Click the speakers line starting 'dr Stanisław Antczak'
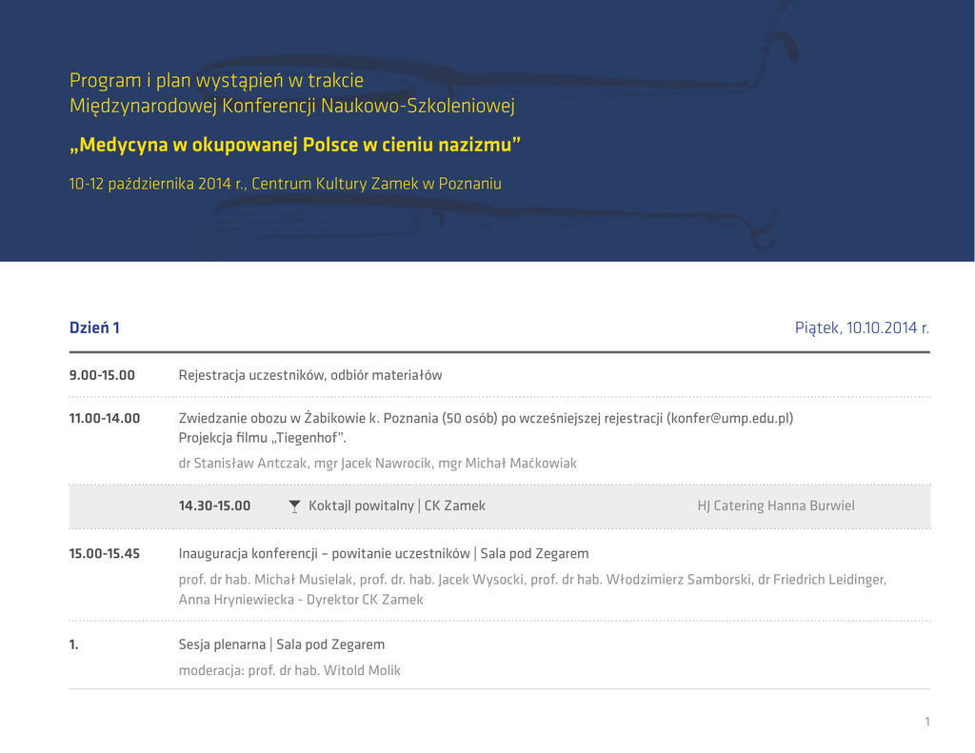Viewport: 975px width, 753px height. pos(378,464)
